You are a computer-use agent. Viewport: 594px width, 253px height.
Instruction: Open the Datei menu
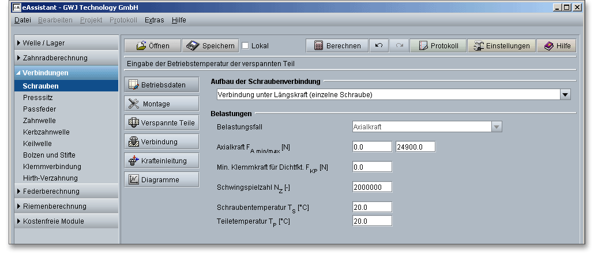tap(22, 20)
